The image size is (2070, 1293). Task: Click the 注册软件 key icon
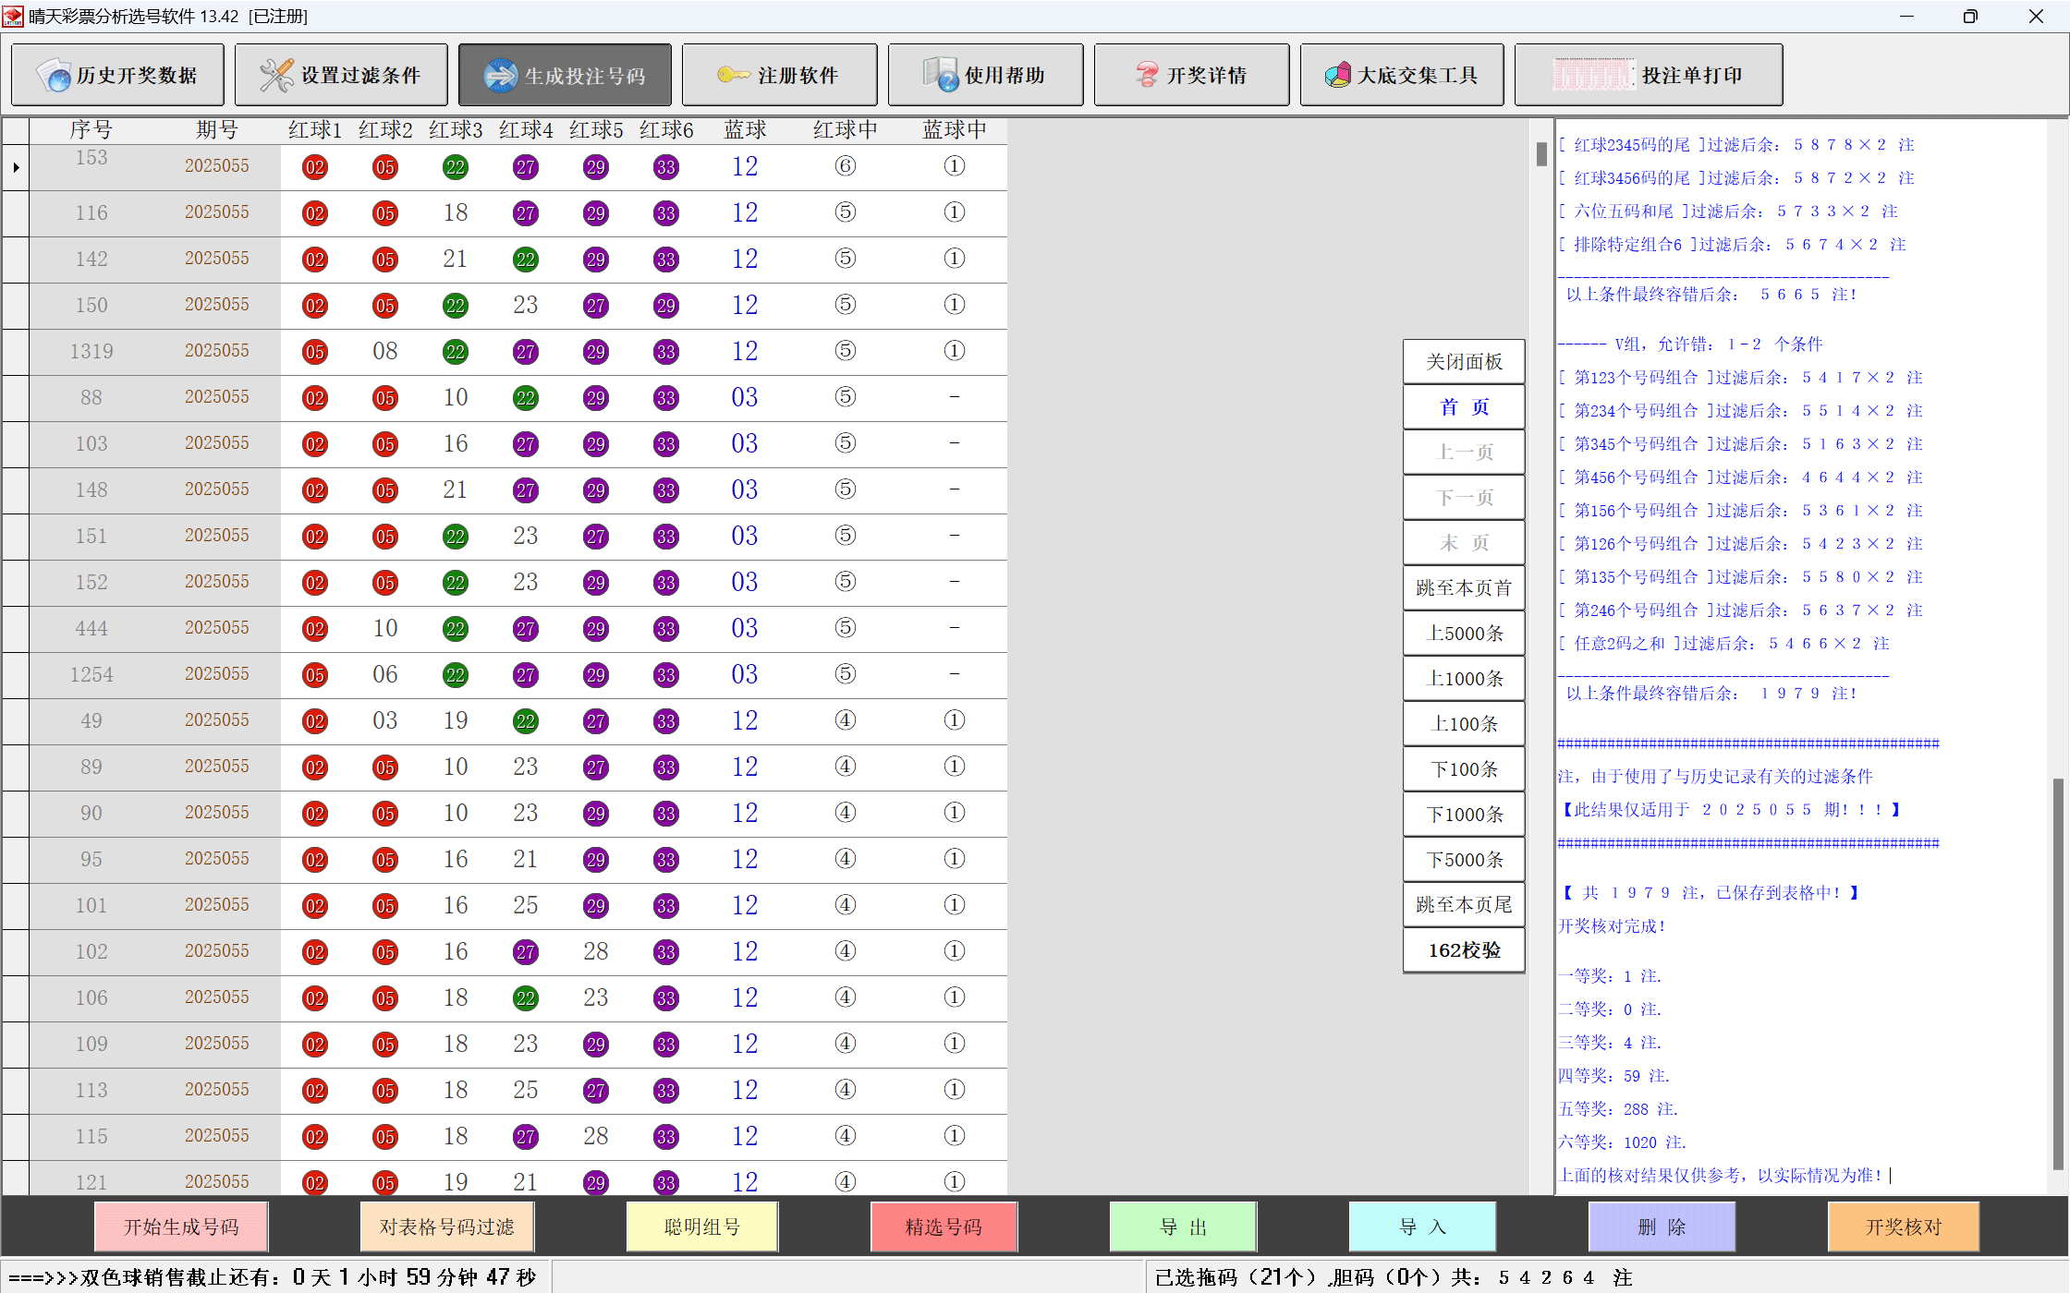pyautogui.click(x=733, y=75)
